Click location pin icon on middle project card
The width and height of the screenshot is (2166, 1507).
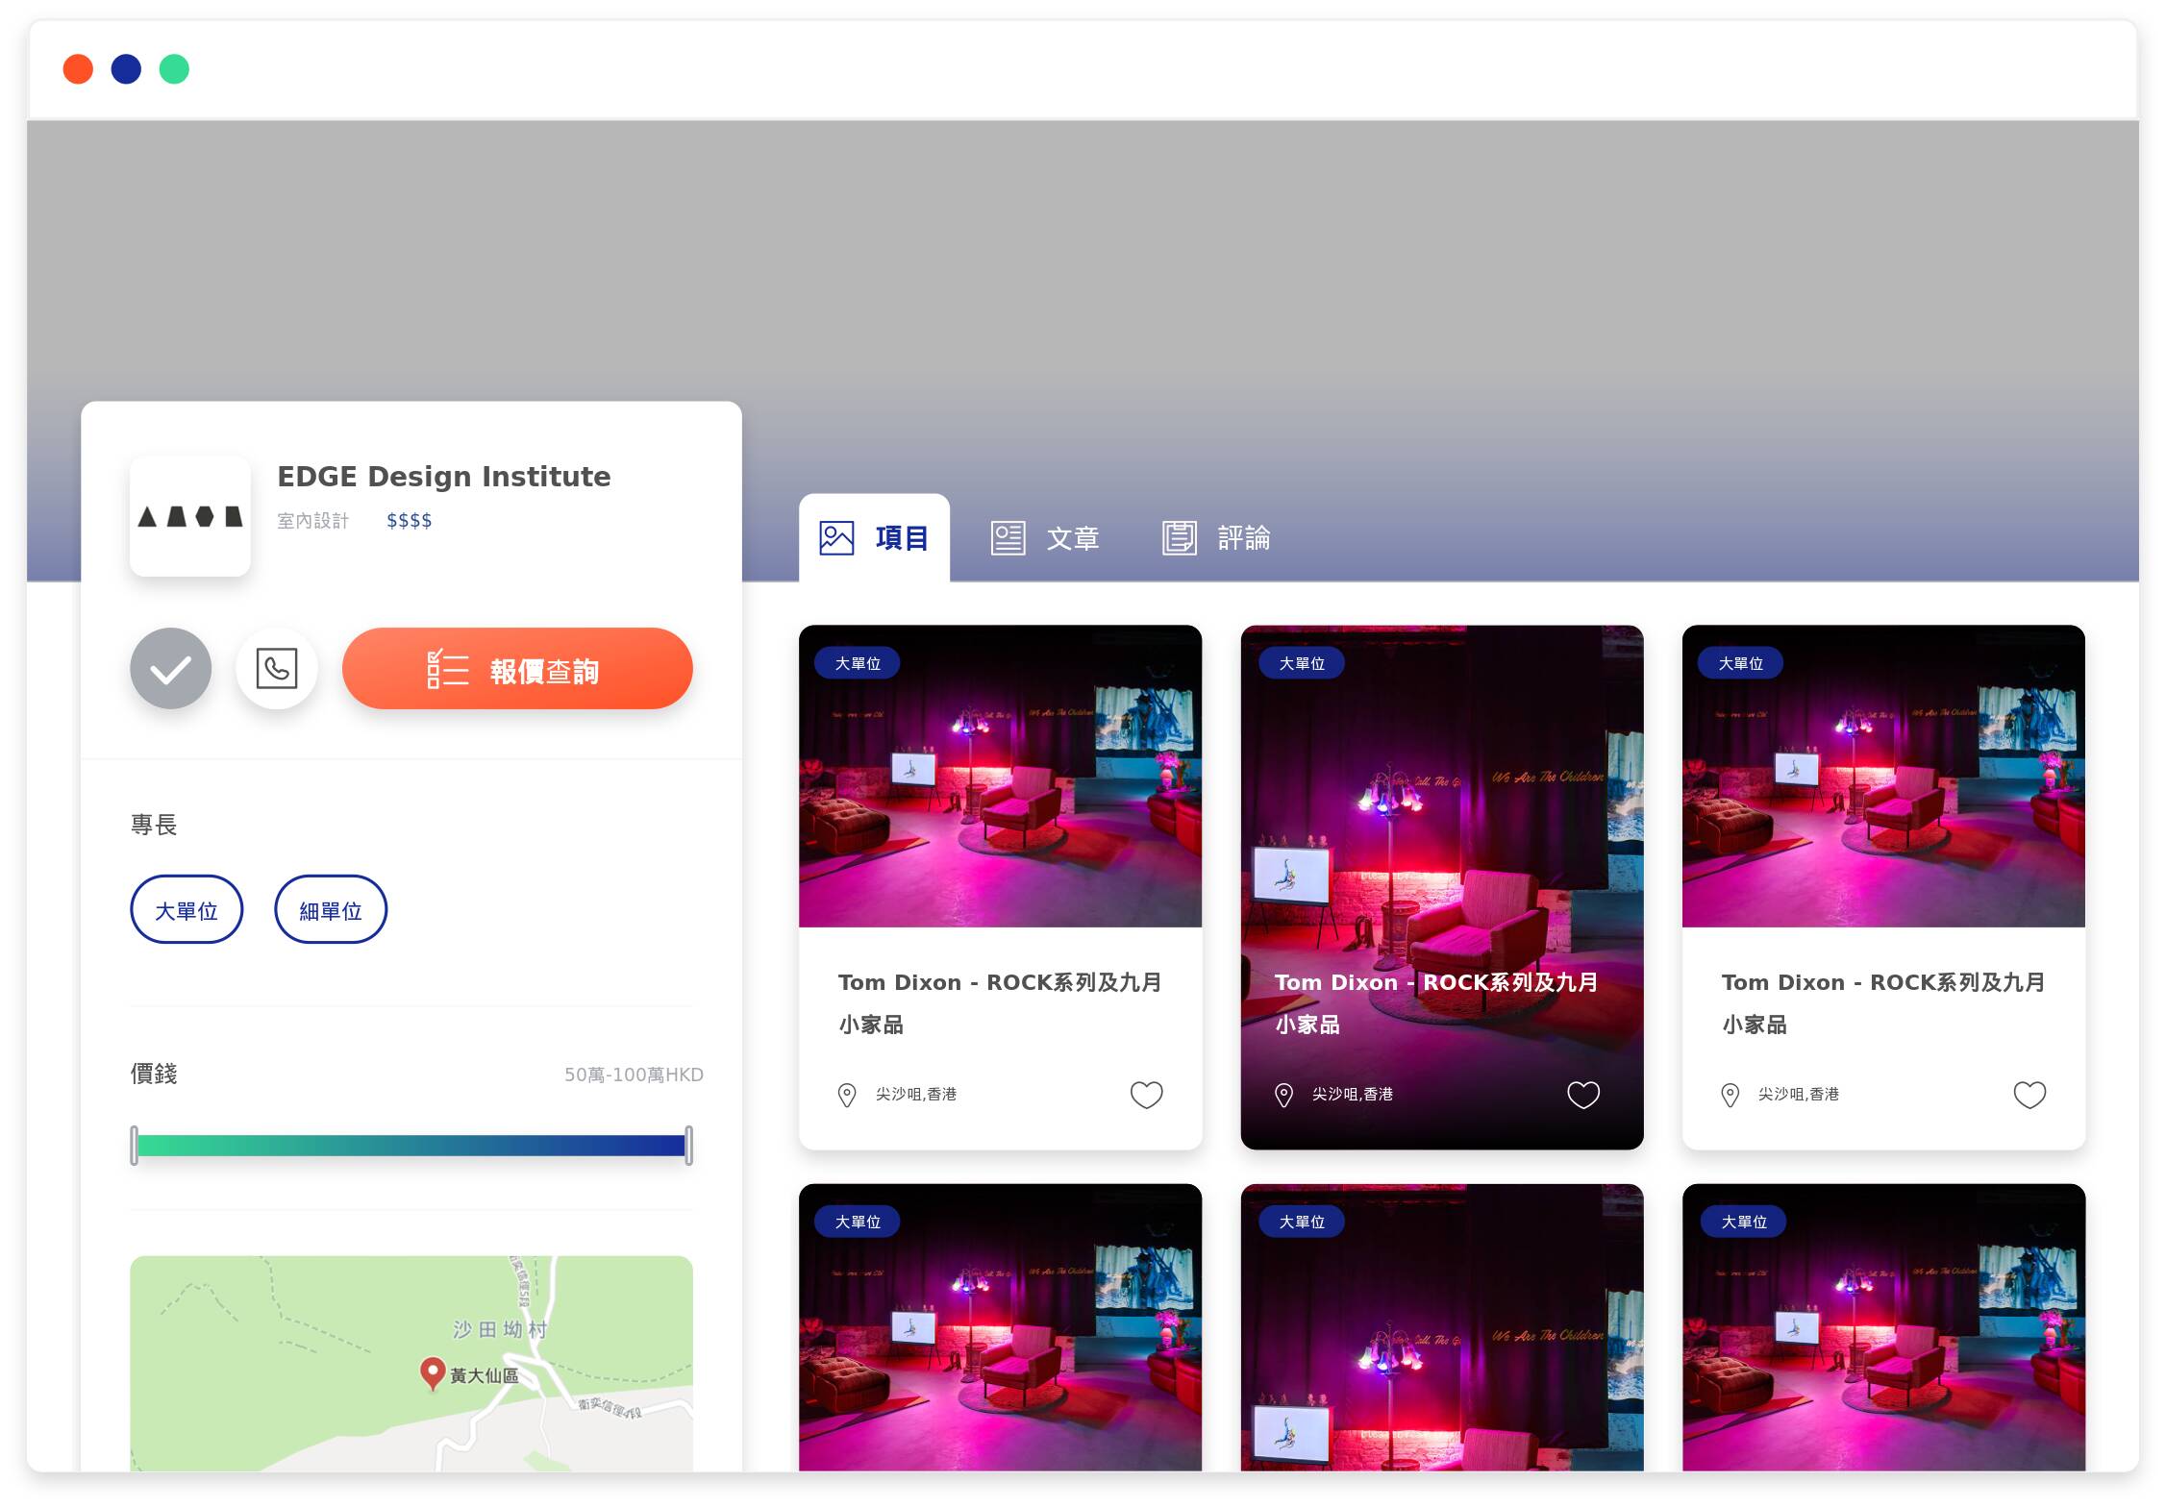pos(1283,1095)
